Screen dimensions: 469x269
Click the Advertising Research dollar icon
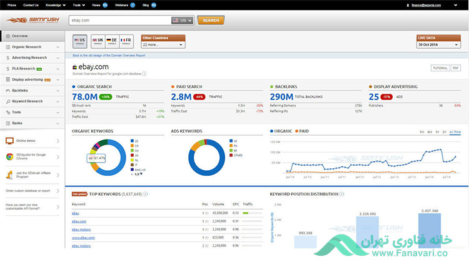[8, 58]
